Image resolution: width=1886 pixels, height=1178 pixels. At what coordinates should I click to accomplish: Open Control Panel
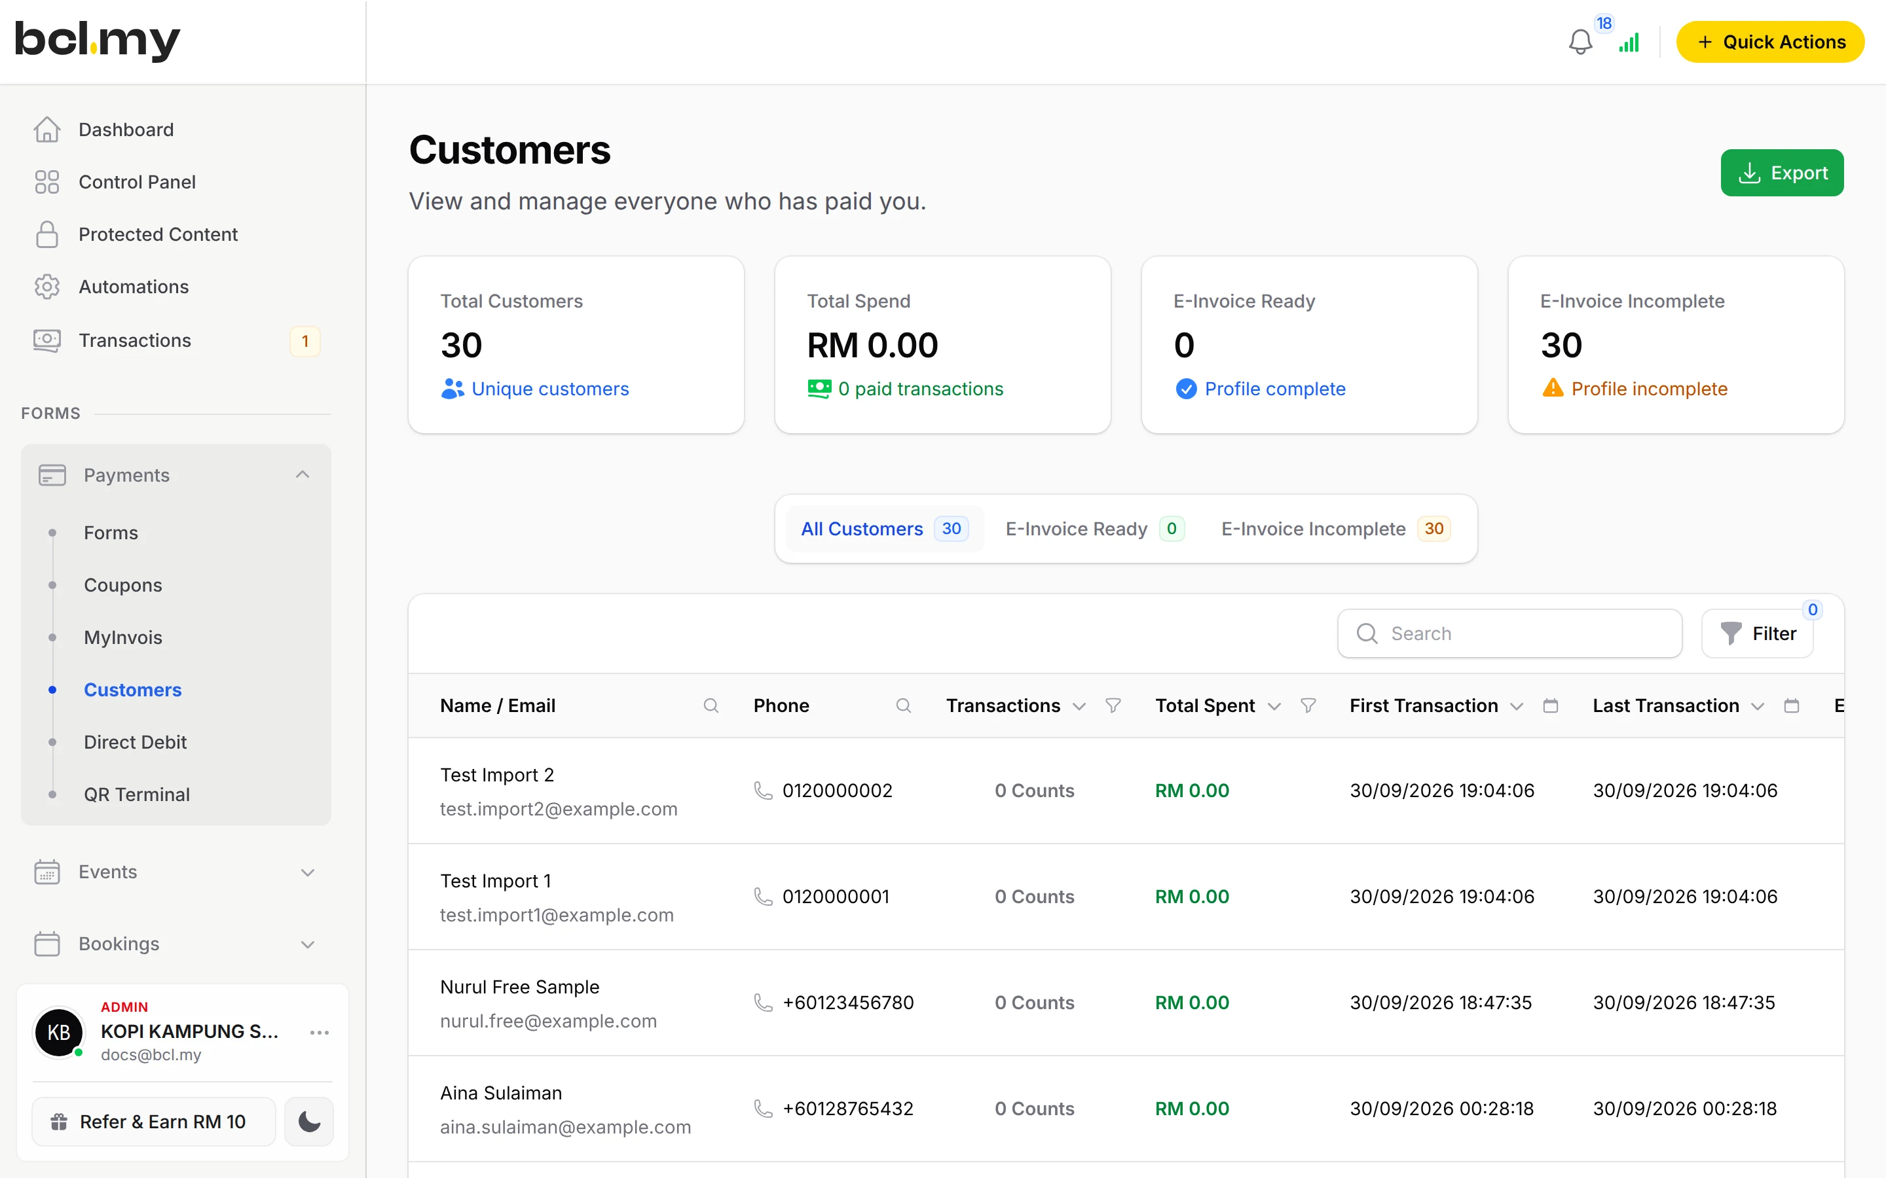[137, 181]
